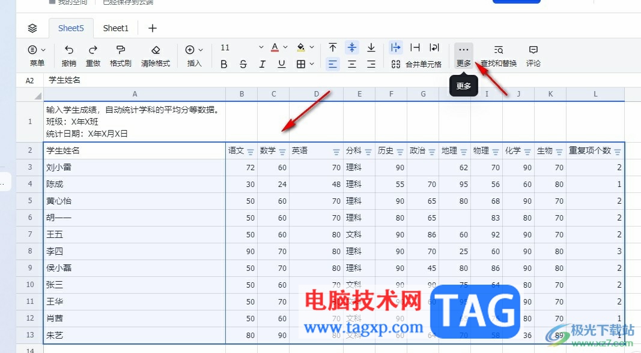Select cell with name 朱艺

135,335
